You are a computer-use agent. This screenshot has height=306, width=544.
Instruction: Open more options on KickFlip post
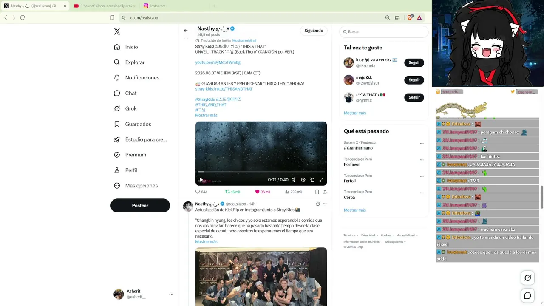coord(325,204)
